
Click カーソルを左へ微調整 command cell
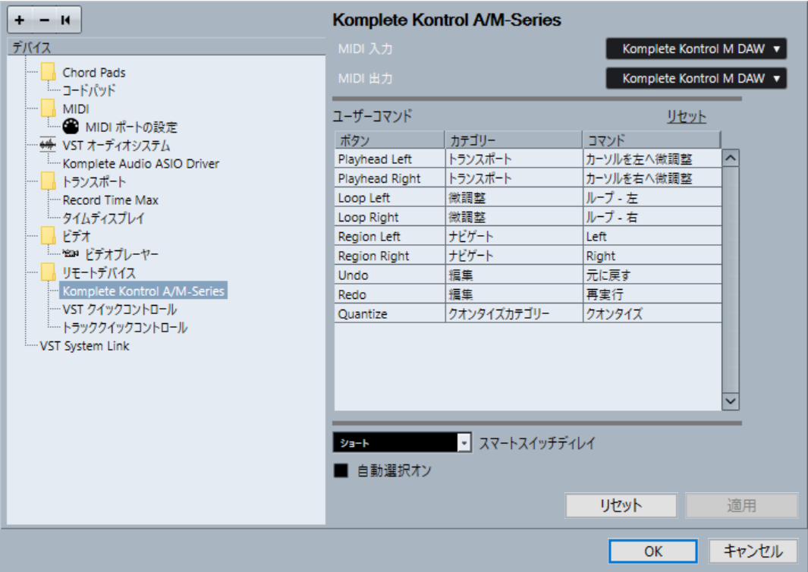click(652, 159)
